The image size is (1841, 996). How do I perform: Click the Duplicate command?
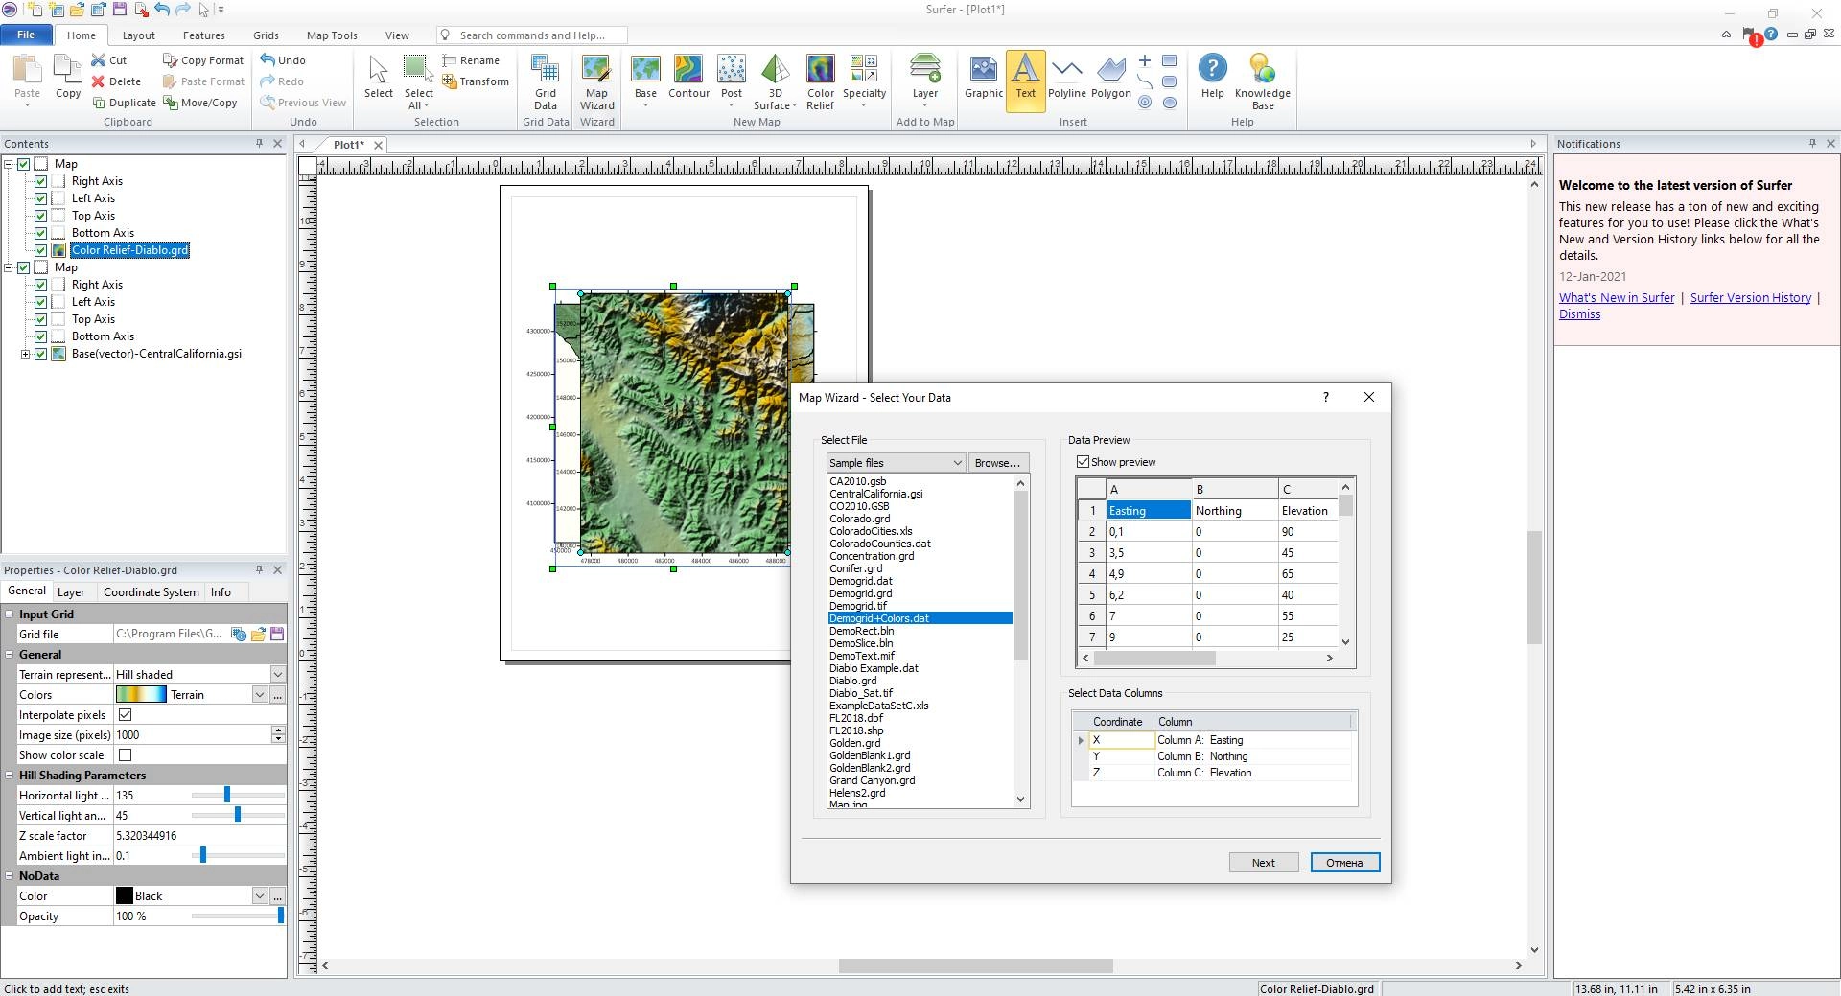[x=124, y=103]
